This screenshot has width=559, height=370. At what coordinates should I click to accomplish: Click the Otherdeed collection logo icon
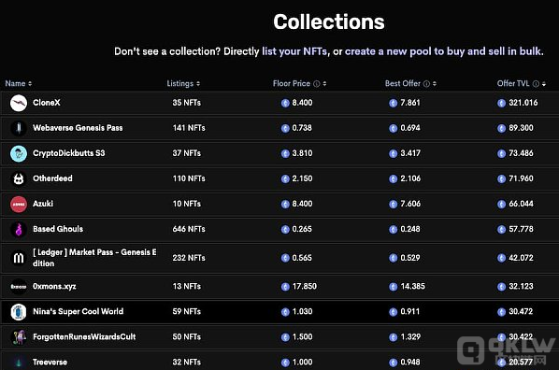(x=19, y=178)
